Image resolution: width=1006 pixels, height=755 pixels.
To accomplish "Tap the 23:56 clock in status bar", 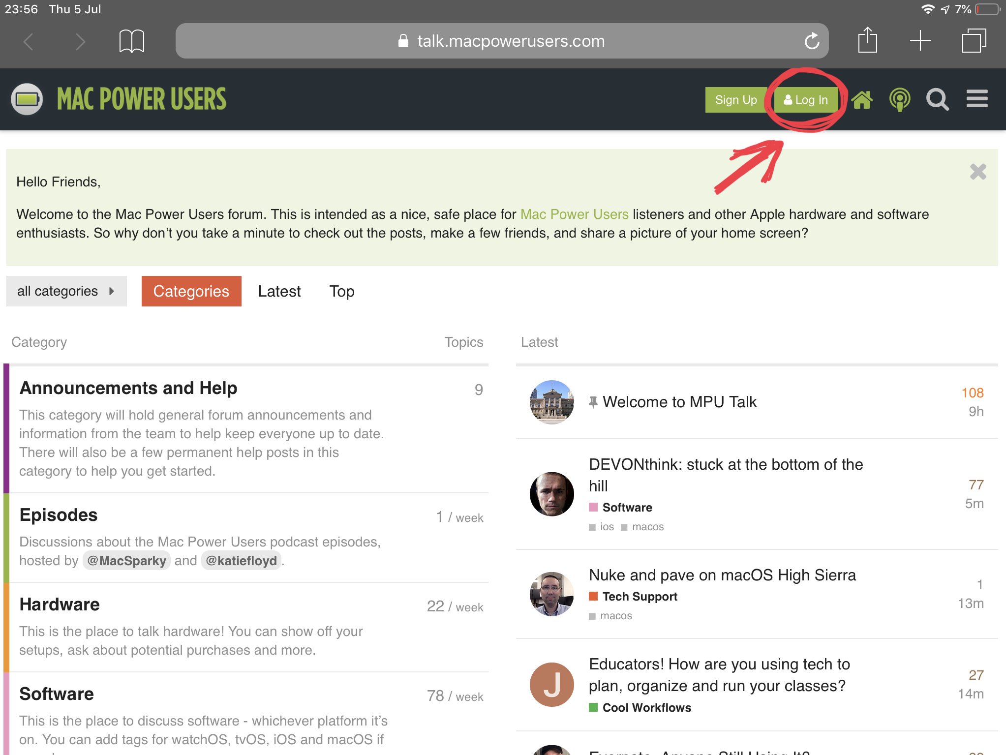I will point(21,9).
